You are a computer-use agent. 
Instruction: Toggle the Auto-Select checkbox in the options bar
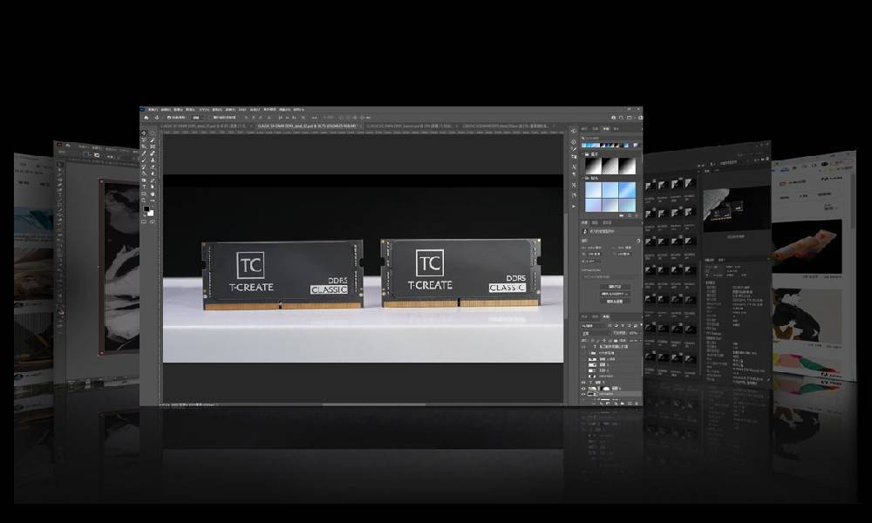click(x=169, y=118)
